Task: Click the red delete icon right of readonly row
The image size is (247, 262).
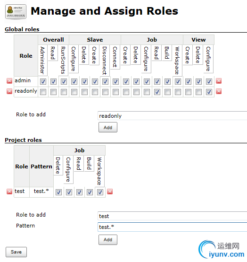Action: point(219,91)
